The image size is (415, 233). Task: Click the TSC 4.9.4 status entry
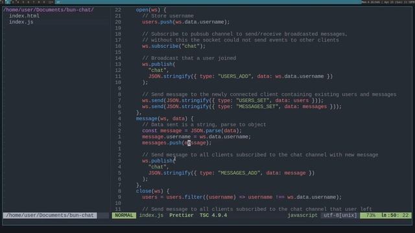point(213,216)
